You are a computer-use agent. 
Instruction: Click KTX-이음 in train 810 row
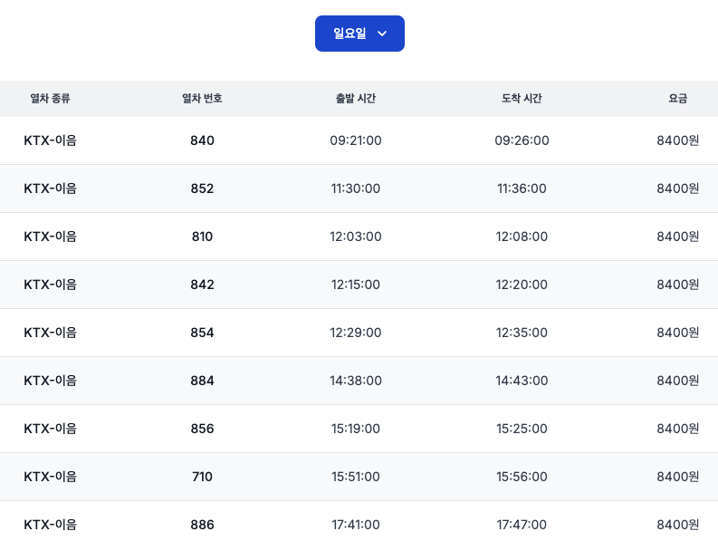(x=50, y=237)
